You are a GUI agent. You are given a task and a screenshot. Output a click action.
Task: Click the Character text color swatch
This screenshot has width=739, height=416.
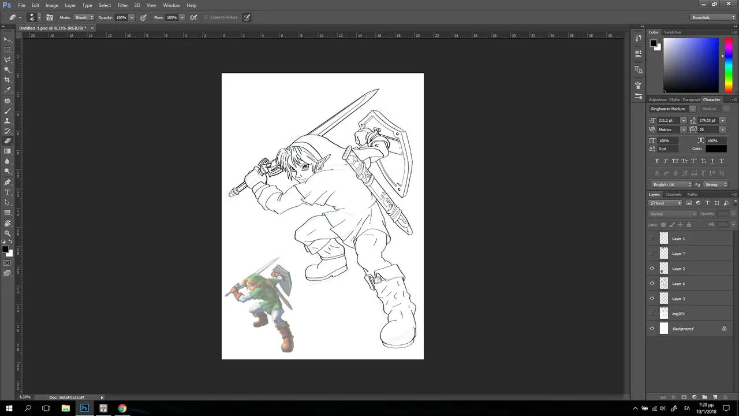tap(716, 148)
